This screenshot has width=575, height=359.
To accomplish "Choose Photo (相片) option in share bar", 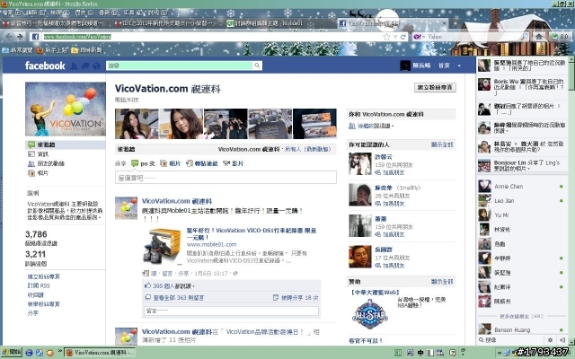I will click(171, 163).
